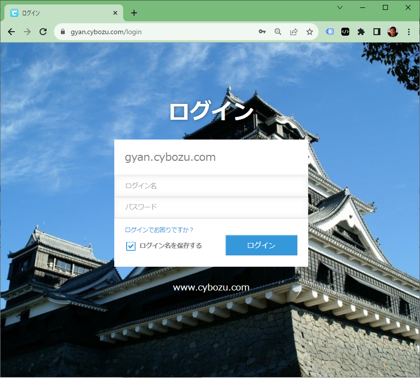
Task: Focus the ログイン名 input field
Action: (x=211, y=186)
